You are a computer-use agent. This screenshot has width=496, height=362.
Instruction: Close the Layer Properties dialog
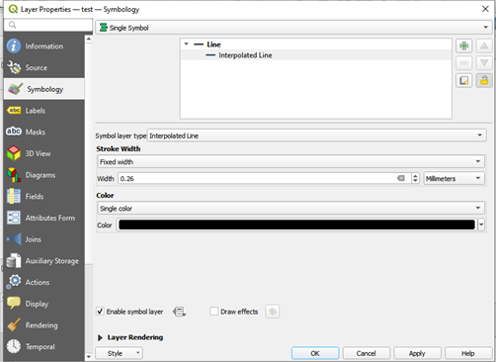[485, 9]
